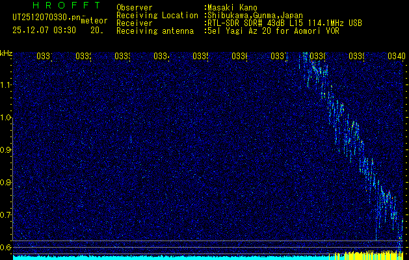Click the cyan noise level strip

pyautogui.click(x=163, y=257)
